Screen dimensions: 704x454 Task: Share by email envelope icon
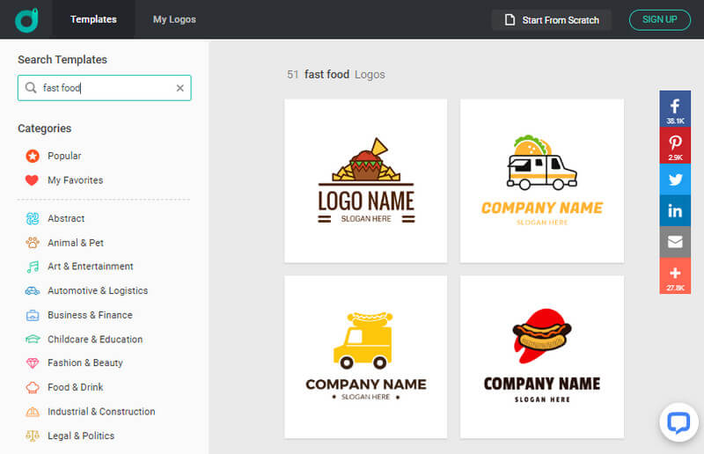pyautogui.click(x=675, y=242)
